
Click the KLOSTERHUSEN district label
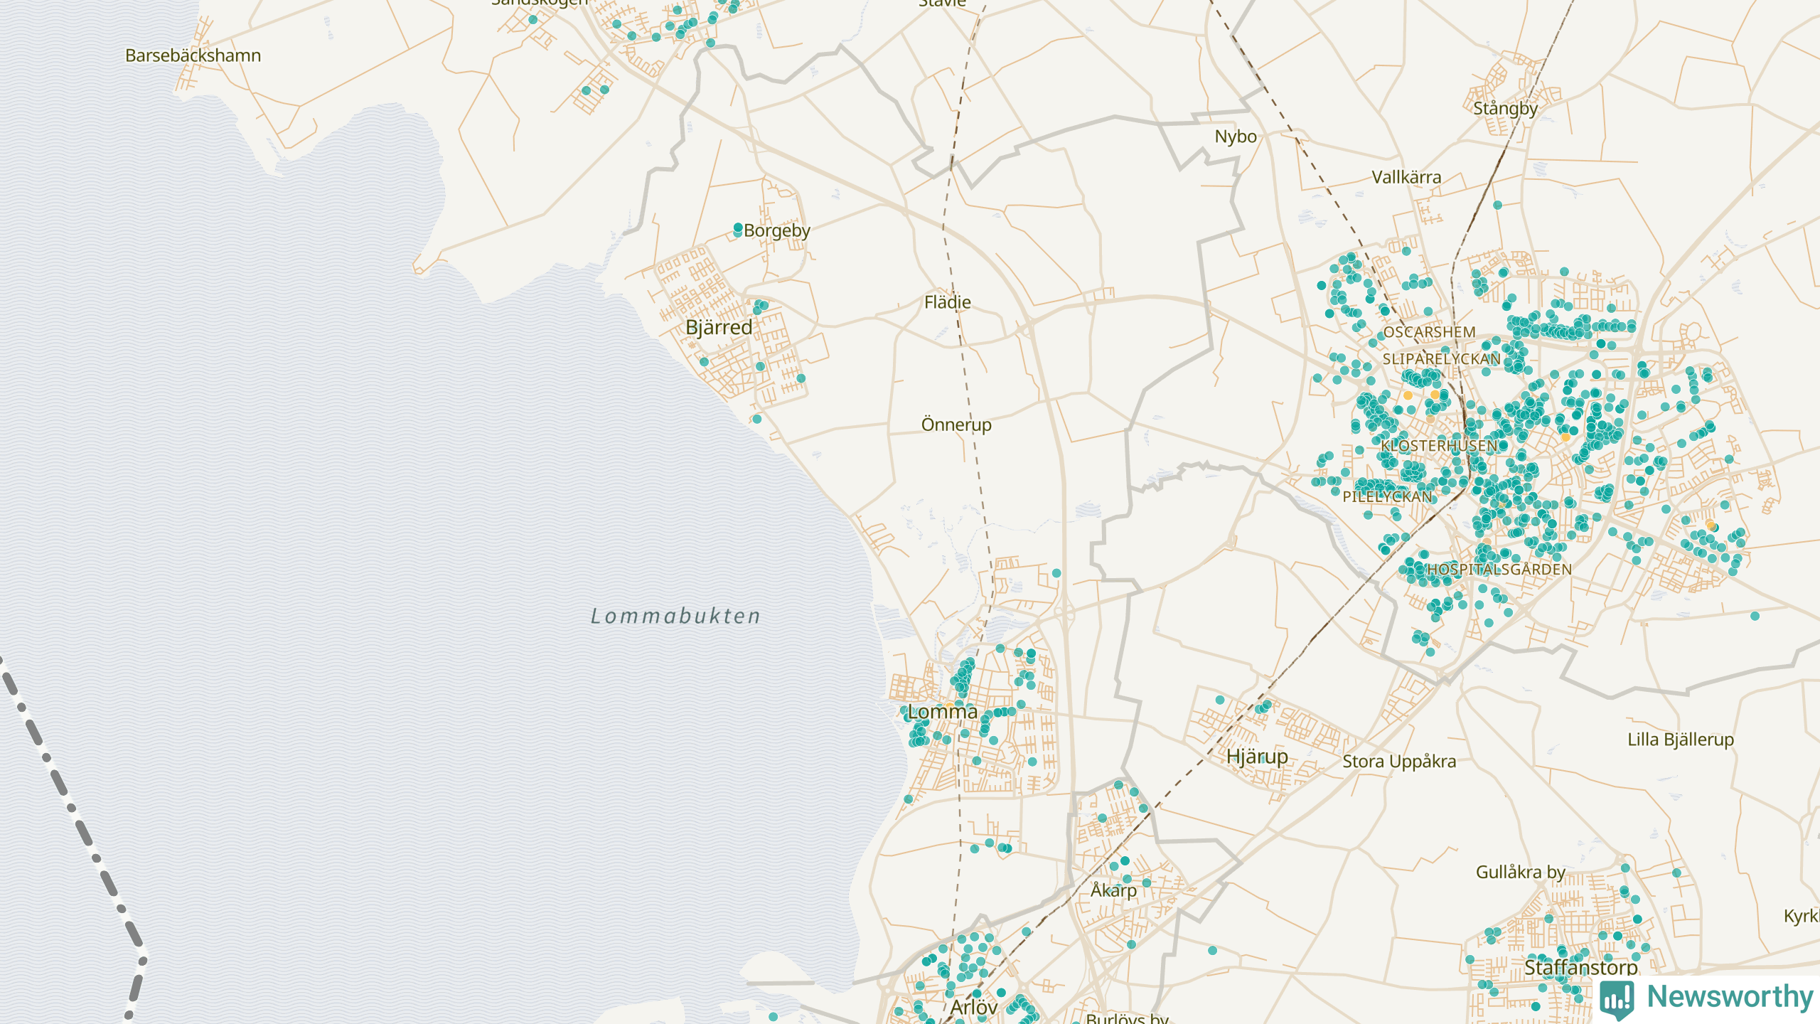1438,446
